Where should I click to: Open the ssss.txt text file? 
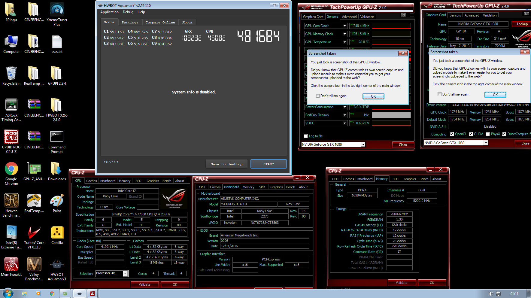pyautogui.click(x=57, y=44)
